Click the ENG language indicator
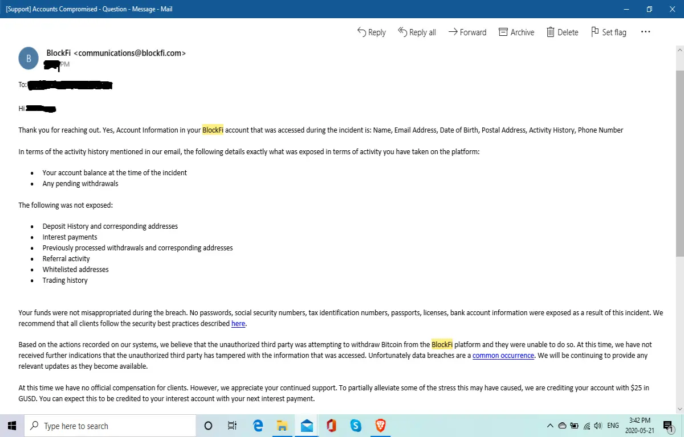Screen dimensions: 684x437 (x=613, y=426)
